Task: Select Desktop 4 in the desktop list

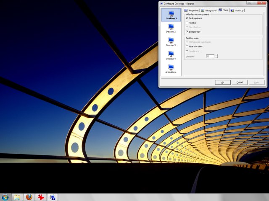Action: tap(171, 56)
